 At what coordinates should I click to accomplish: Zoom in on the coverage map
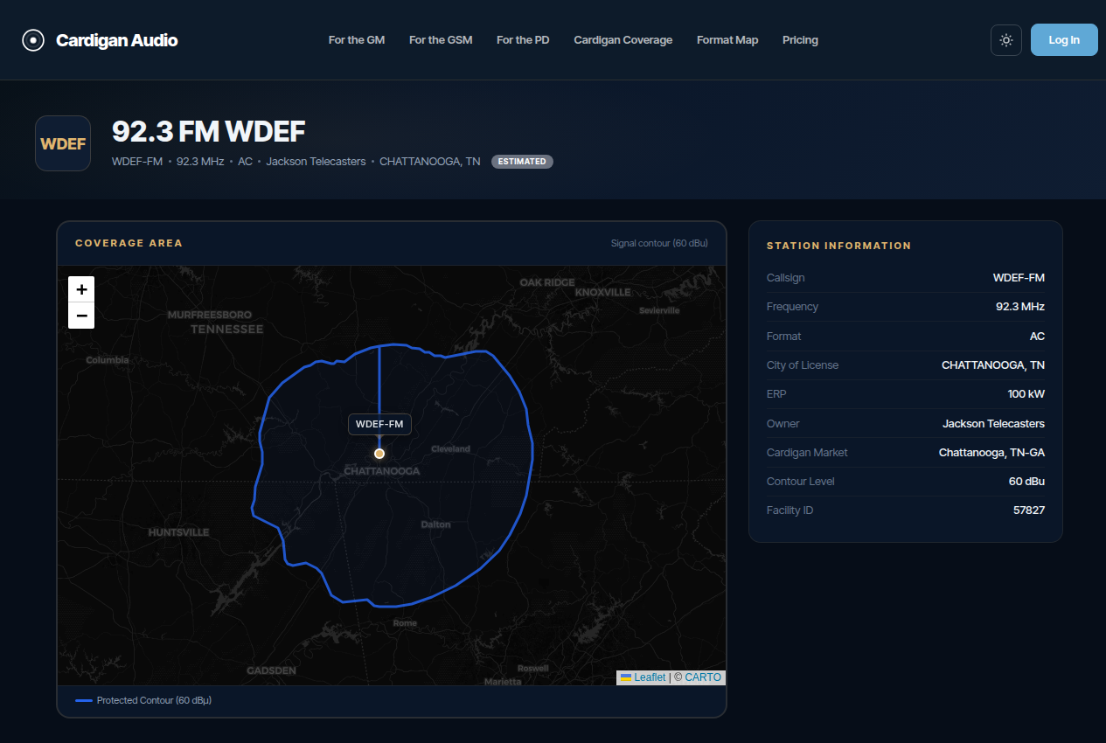coord(81,289)
